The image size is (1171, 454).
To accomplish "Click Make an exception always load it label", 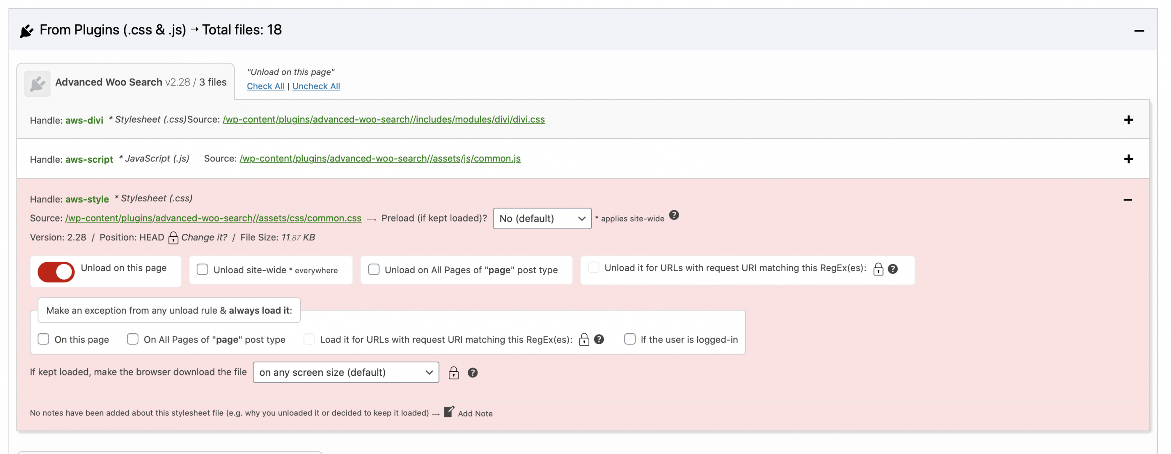I will [x=169, y=311].
